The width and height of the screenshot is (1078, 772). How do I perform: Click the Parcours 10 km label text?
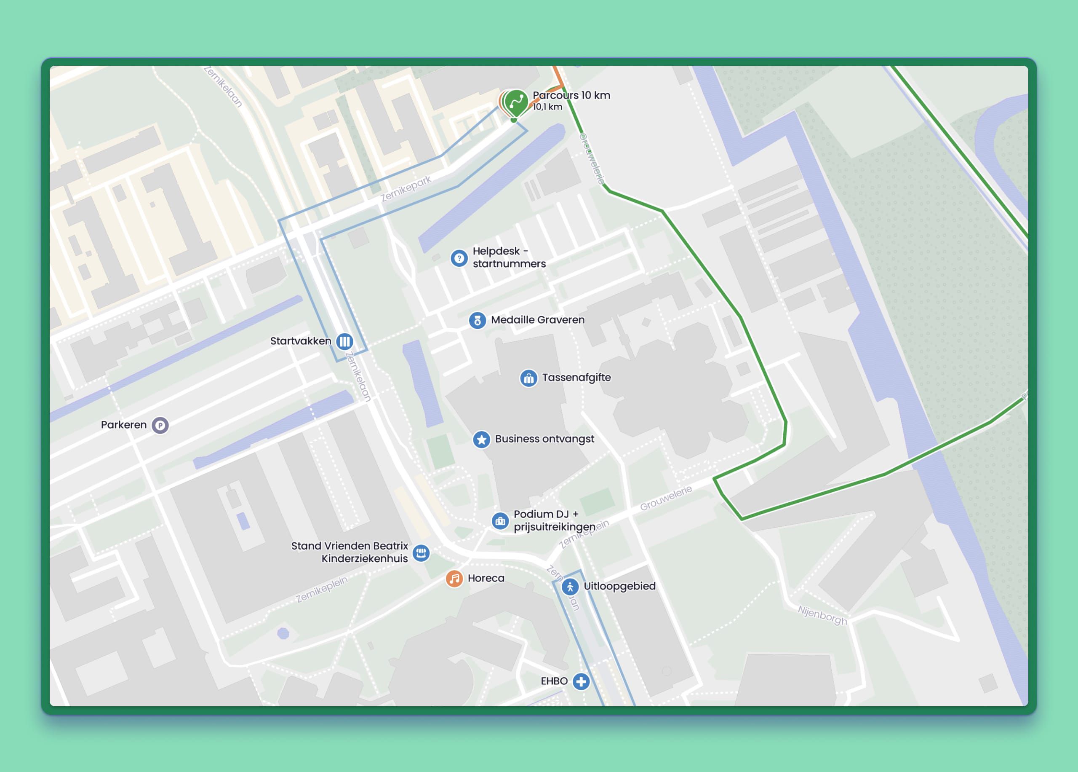571,96
